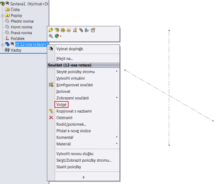Click the top endpoint of vertical axis
This screenshot has height=184, width=219.
(x=169, y=30)
